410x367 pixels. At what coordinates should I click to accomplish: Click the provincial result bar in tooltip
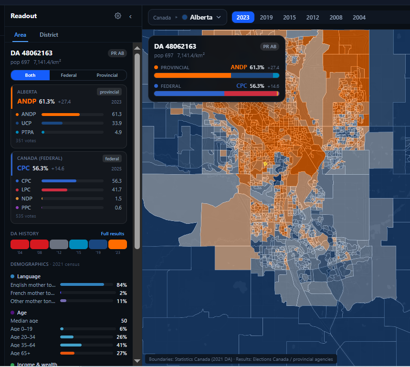217,75
